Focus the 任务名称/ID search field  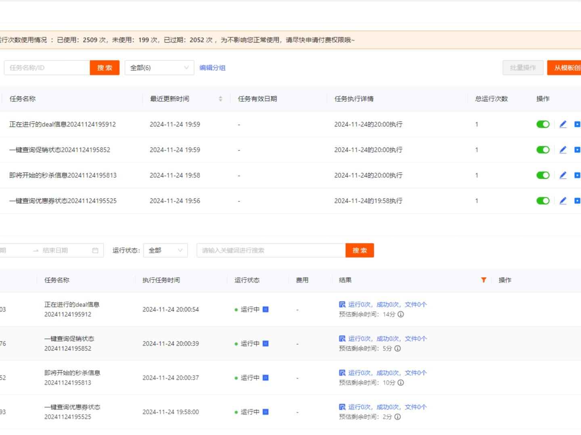click(x=47, y=68)
